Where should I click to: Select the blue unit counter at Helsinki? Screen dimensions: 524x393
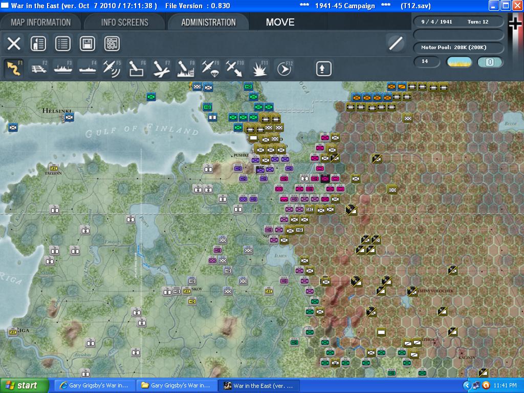(x=69, y=117)
